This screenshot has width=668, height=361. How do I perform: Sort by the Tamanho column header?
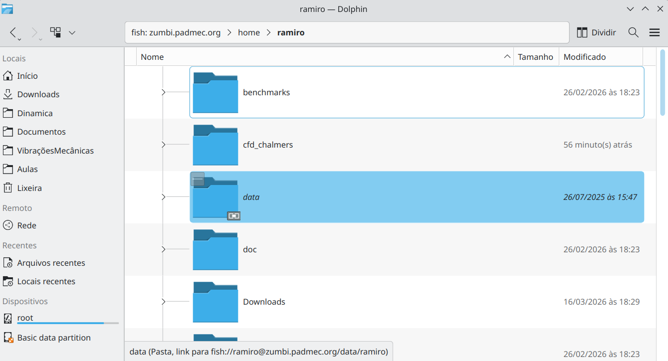[536, 57]
